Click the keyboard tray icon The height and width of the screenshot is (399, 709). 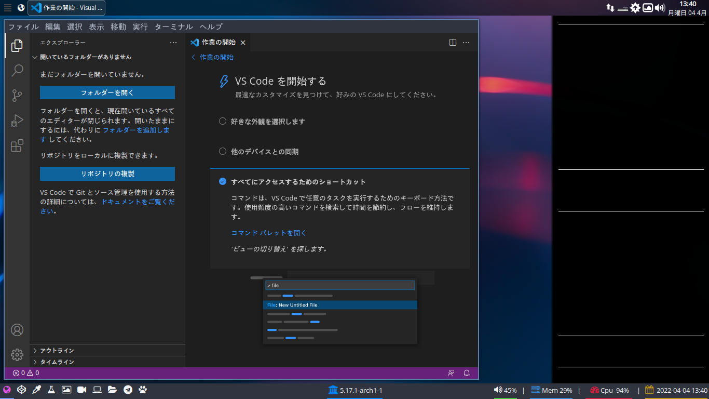pyautogui.click(x=623, y=8)
